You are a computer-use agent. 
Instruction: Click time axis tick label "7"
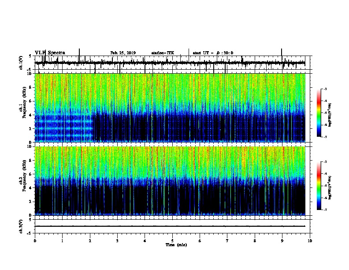pos(227,241)
